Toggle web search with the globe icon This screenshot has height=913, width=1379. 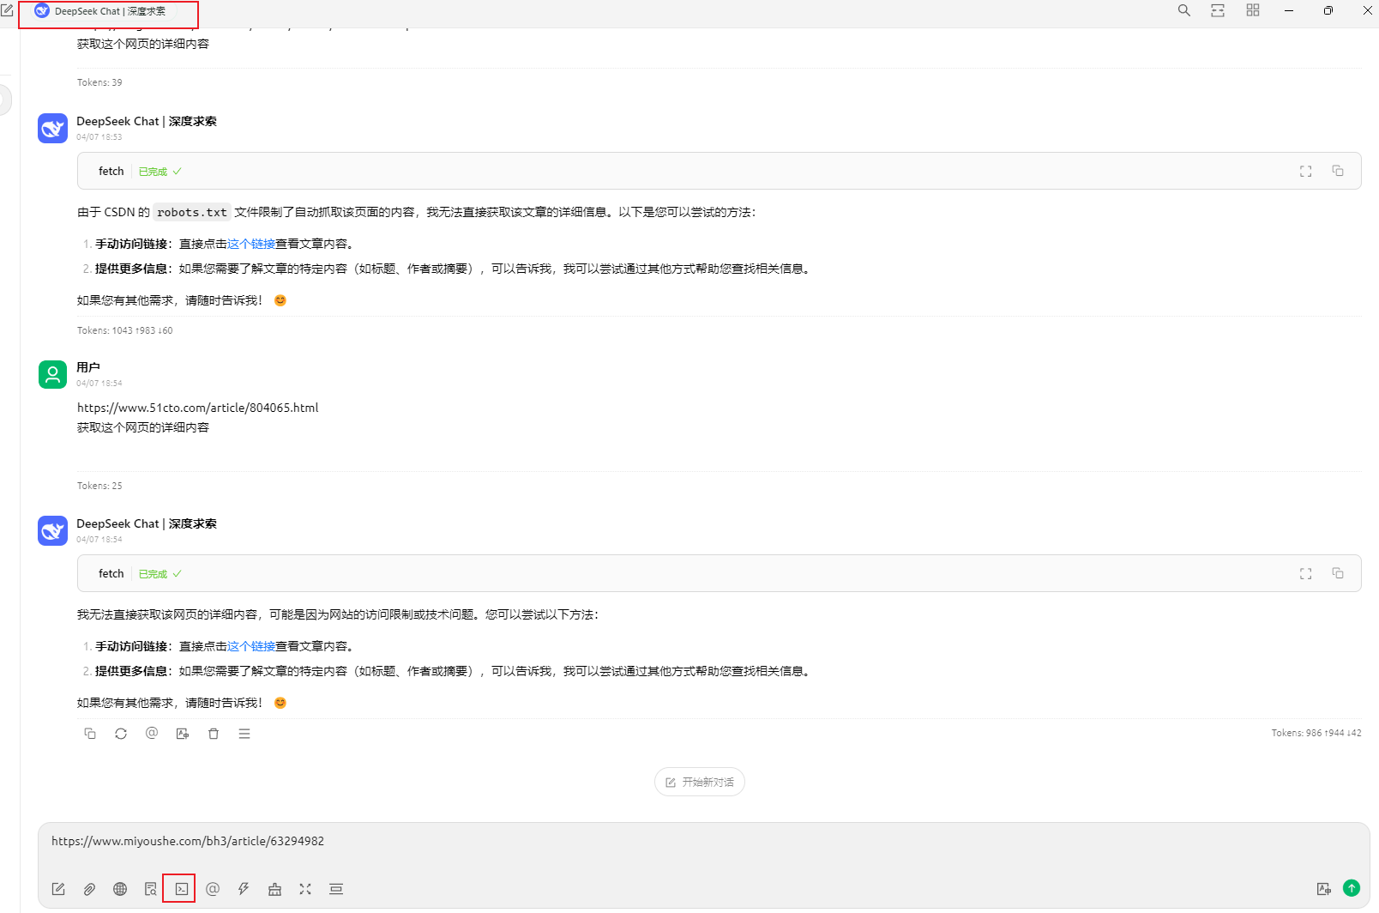[120, 889]
